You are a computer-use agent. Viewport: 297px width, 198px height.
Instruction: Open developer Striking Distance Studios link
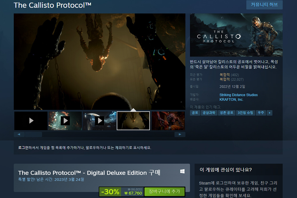[x=238, y=95]
